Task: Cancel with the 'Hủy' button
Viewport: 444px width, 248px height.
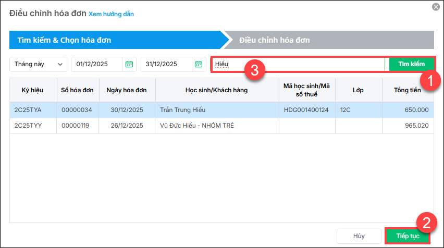Action: (x=359, y=236)
